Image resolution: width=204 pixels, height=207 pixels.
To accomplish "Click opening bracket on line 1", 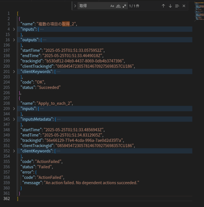I will pos(18,13).
